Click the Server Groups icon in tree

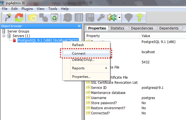point(4,31)
